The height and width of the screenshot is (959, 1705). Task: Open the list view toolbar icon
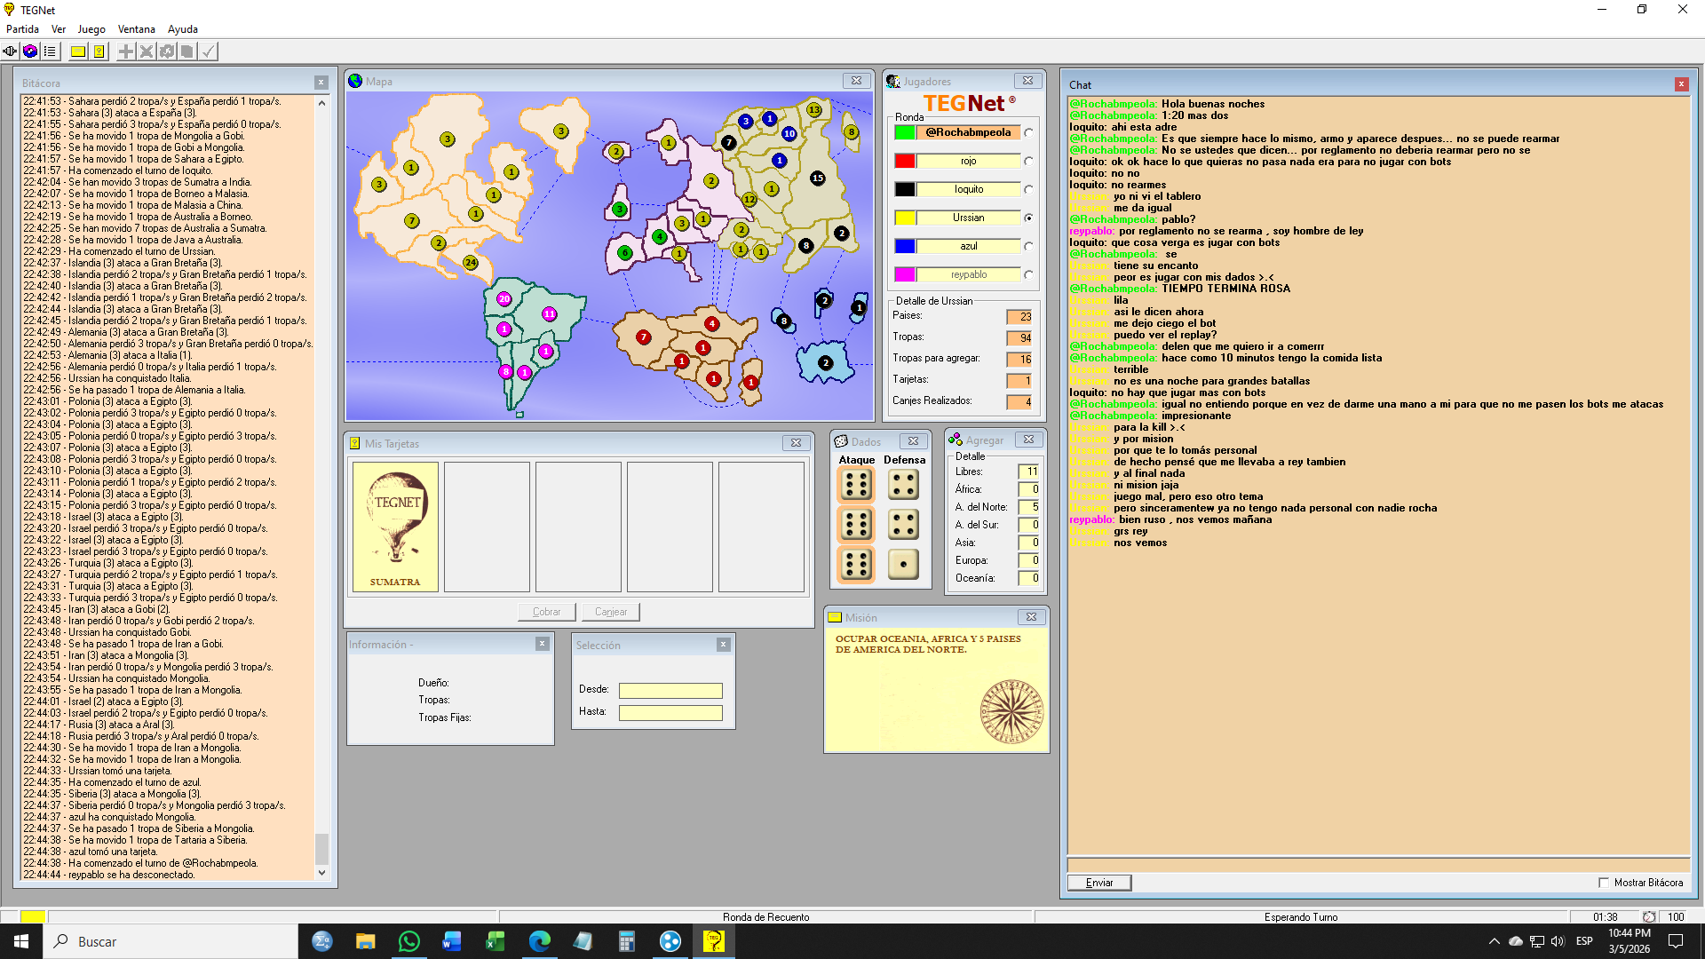[51, 52]
